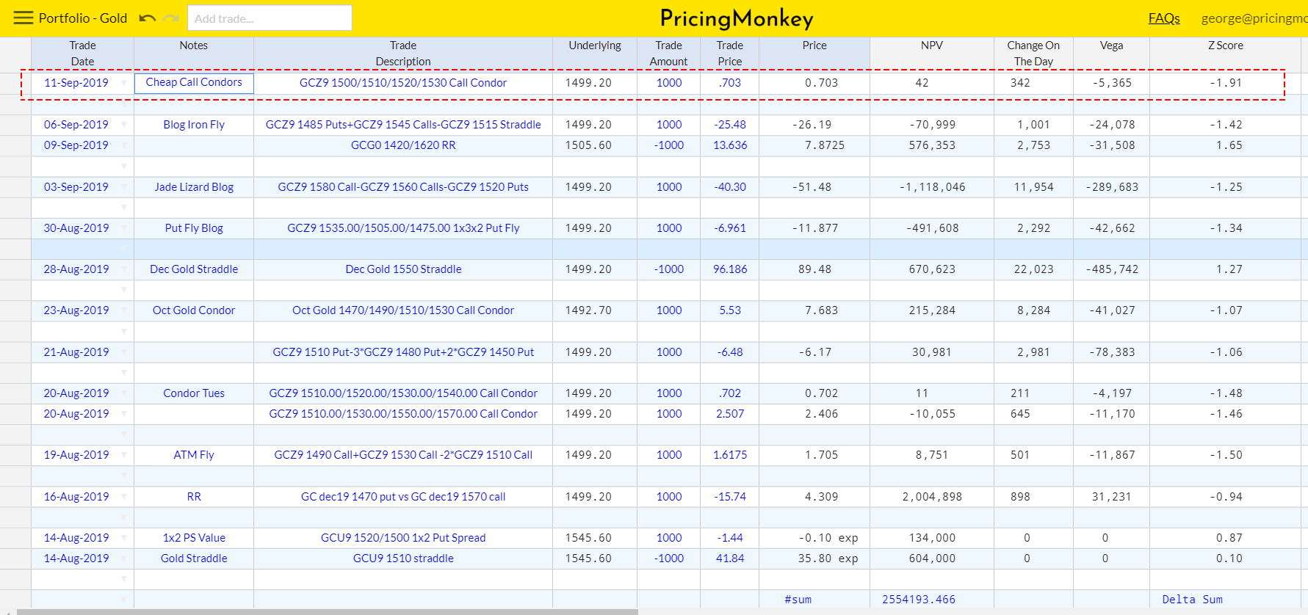Select the Put Fly Blog note
The image size is (1308, 615).
pyautogui.click(x=194, y=228)
